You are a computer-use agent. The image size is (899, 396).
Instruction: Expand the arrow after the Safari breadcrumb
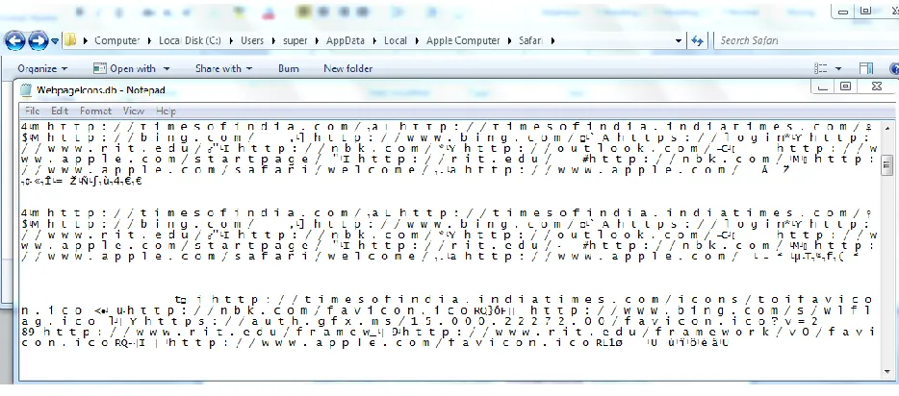coord(552,40)
